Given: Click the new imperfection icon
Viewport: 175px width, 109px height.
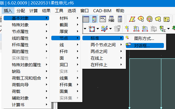Looking at the screenshot, I should pos(163,29).
